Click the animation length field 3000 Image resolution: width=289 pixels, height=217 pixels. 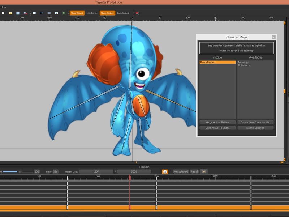[134, 171]
